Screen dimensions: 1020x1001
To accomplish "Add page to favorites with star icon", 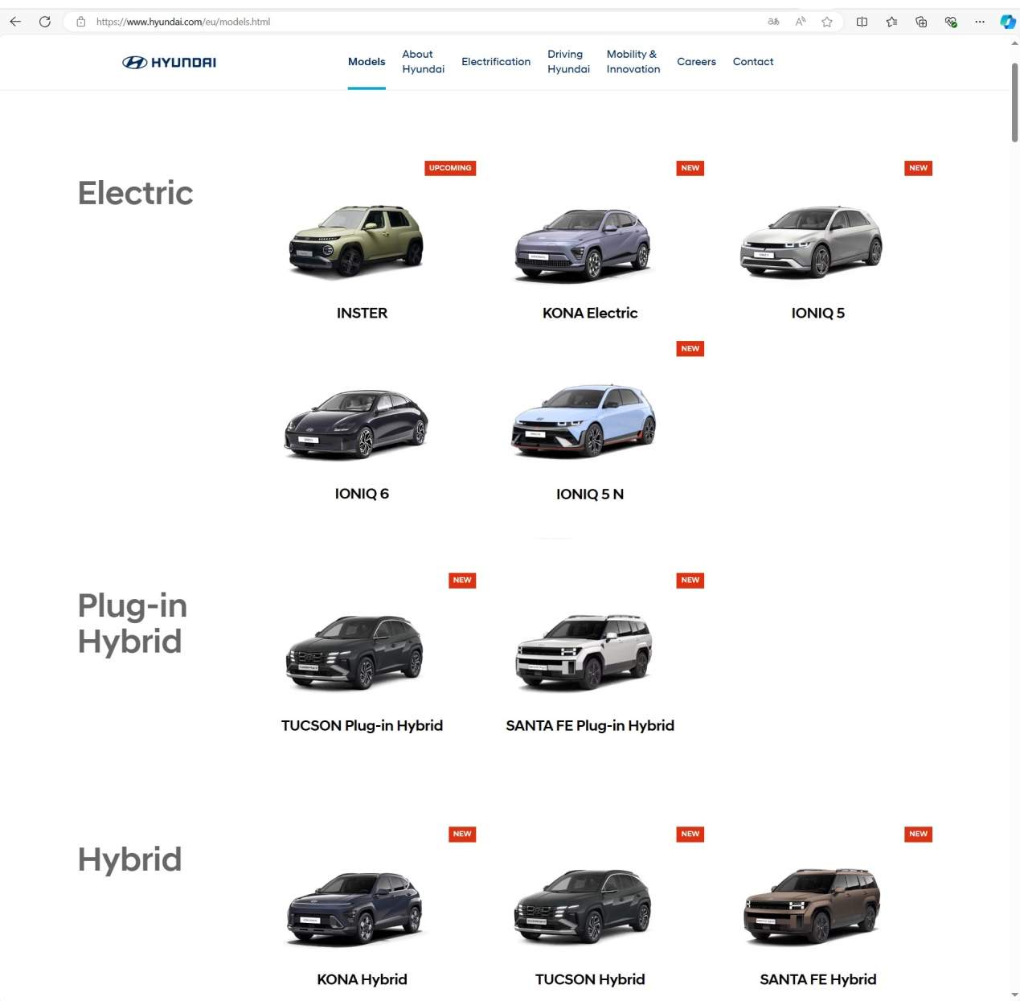I will coord(827,22).
